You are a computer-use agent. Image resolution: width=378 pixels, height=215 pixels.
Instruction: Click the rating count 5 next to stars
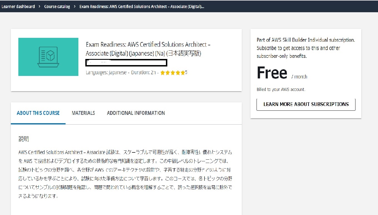point(186,72)
